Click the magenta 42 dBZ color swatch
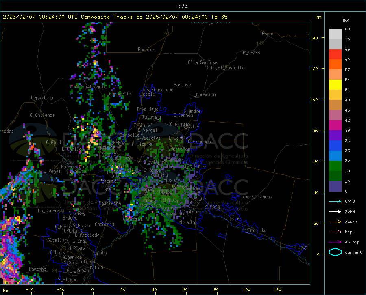Screen dimensions: 366x295 pyautogui.click(x=335, y=125)
